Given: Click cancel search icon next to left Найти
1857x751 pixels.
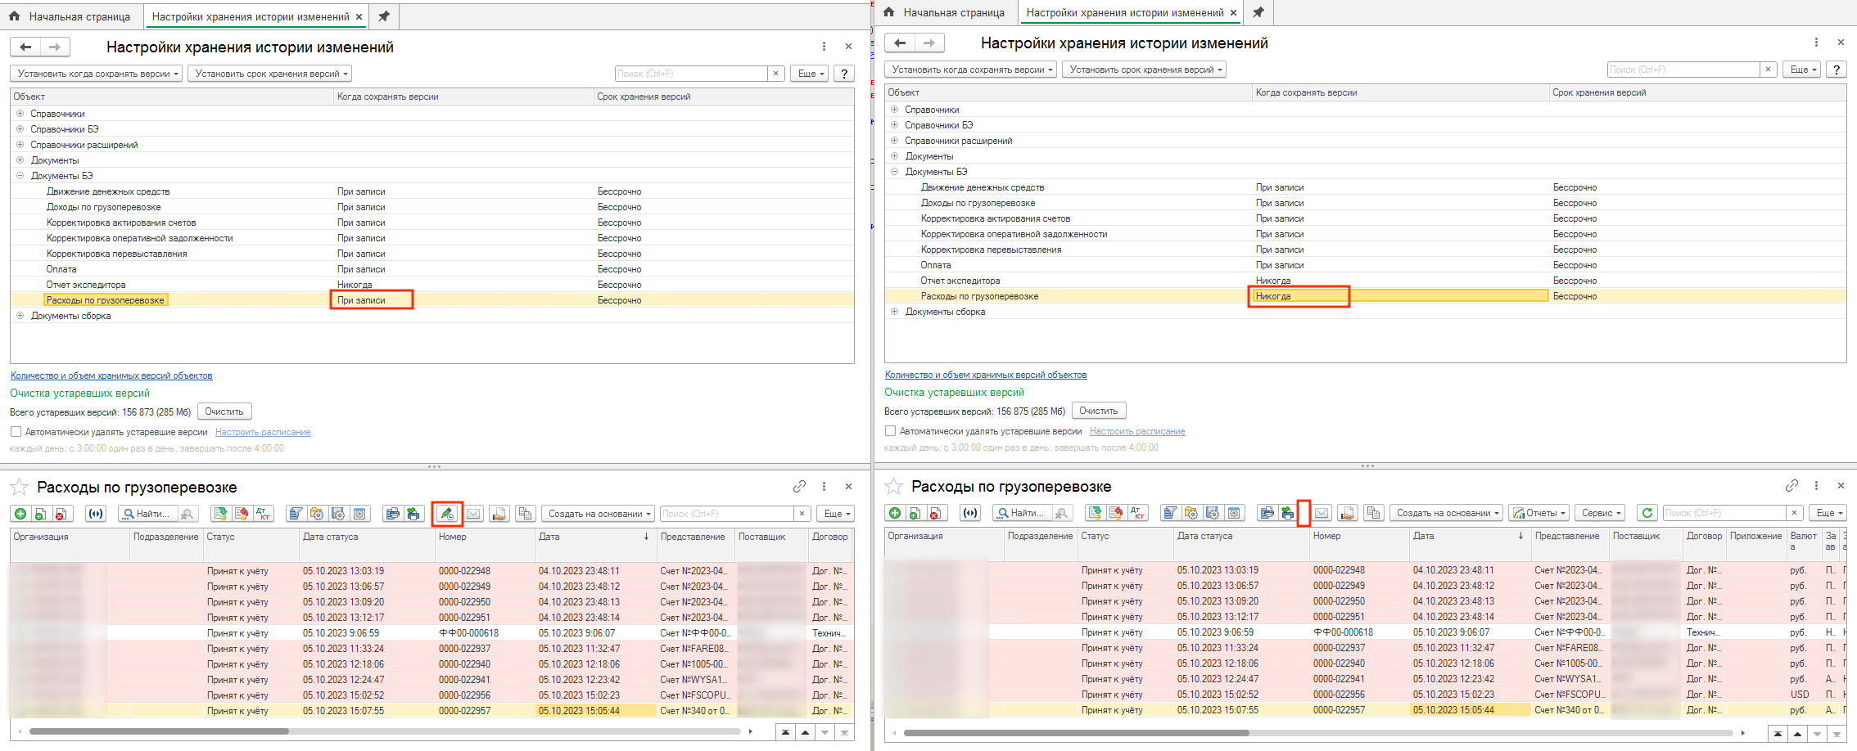Looking at the screenshot, I should click(x=188, y=514).
